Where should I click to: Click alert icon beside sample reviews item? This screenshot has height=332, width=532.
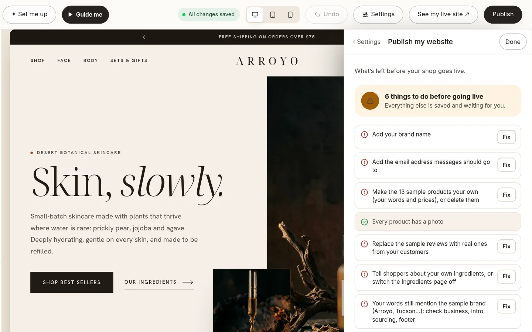364,244
